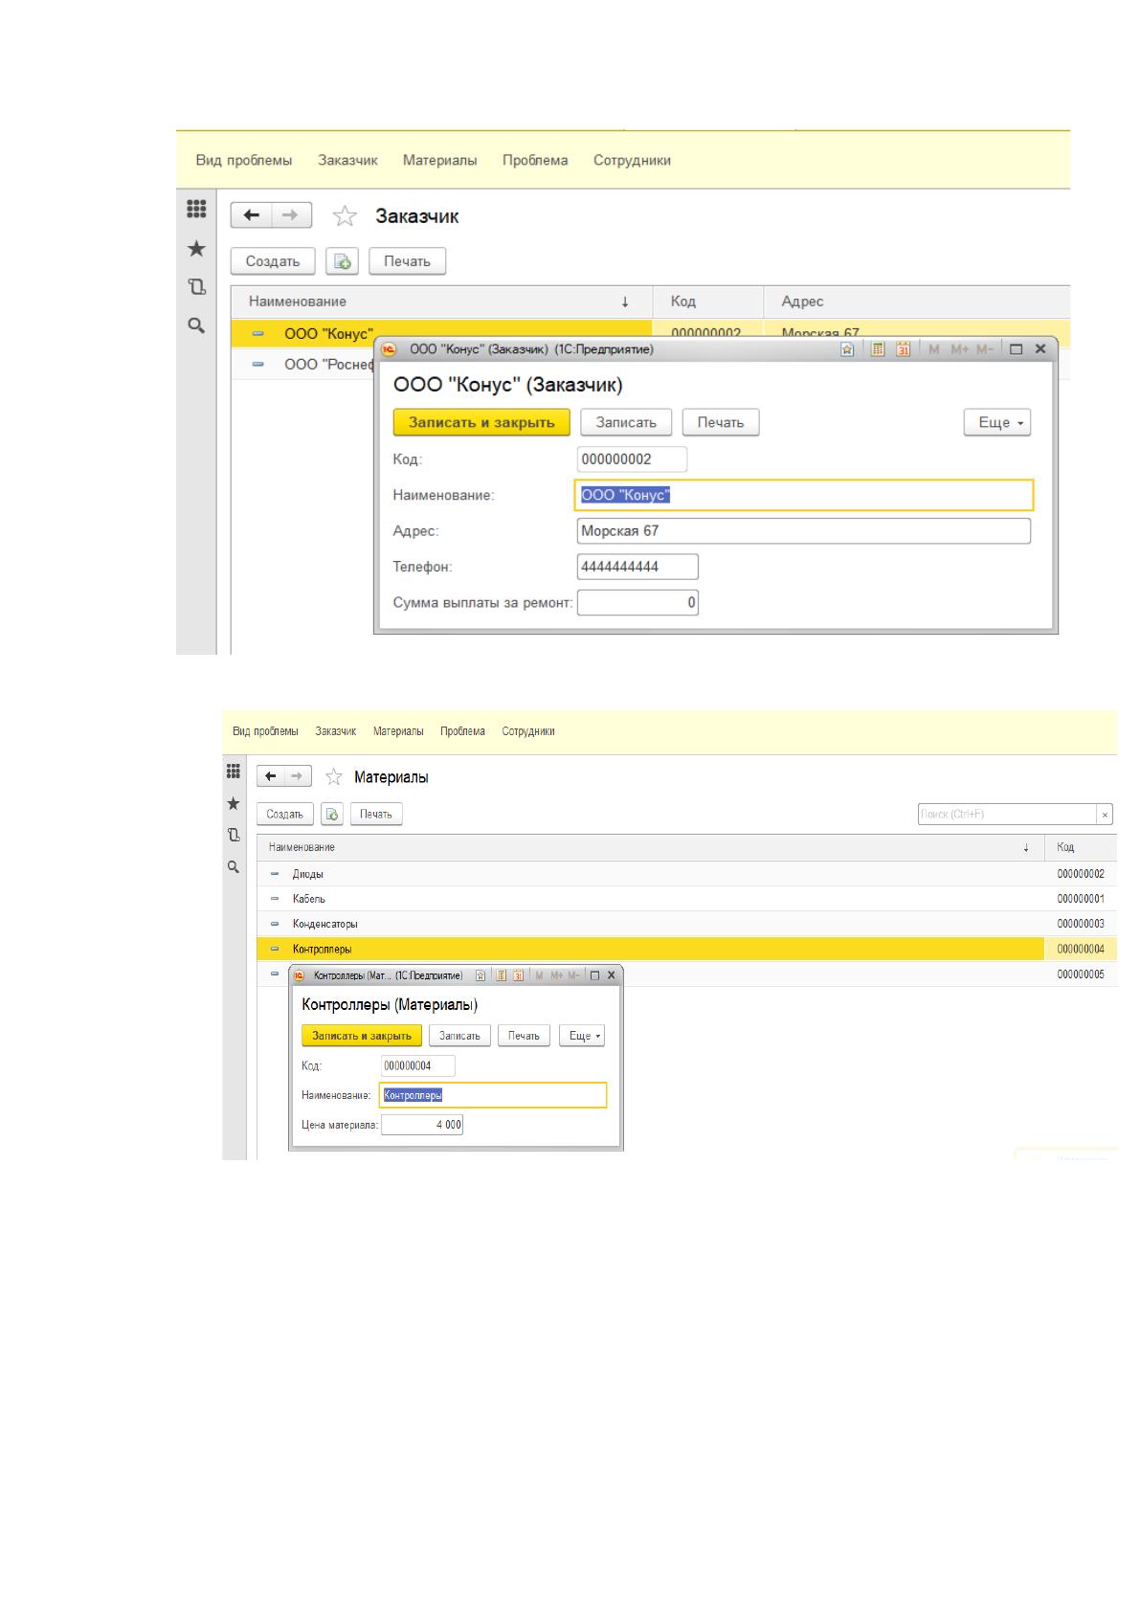Open Проблема menu in Материалы window

click(x=462, y=731)
